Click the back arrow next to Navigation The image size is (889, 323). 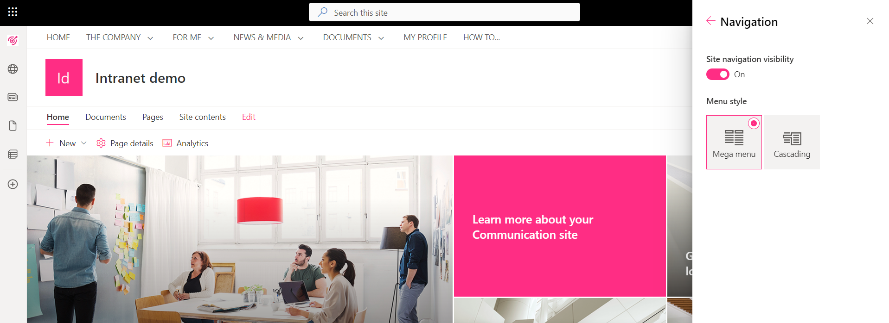point(710,21)
